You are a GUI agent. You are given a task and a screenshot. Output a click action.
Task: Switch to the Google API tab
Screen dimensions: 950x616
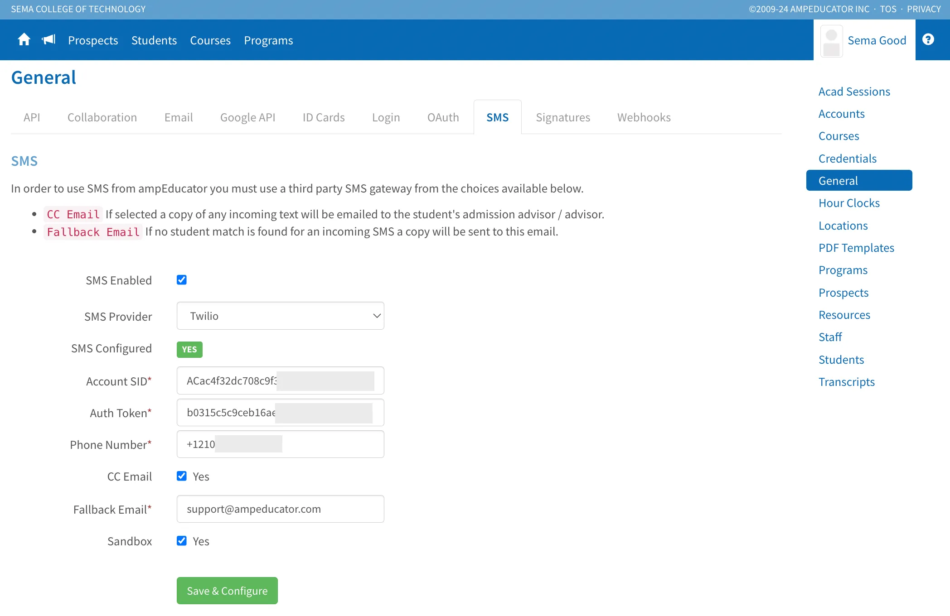(247, 117)
